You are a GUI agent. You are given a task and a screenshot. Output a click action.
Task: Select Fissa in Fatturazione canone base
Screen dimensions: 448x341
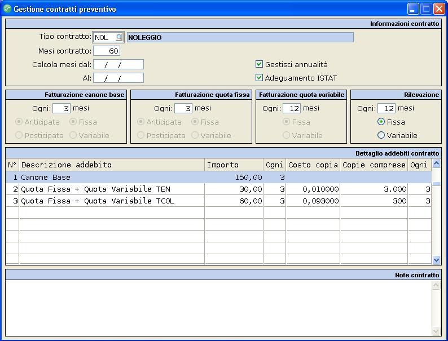point(73,122)
